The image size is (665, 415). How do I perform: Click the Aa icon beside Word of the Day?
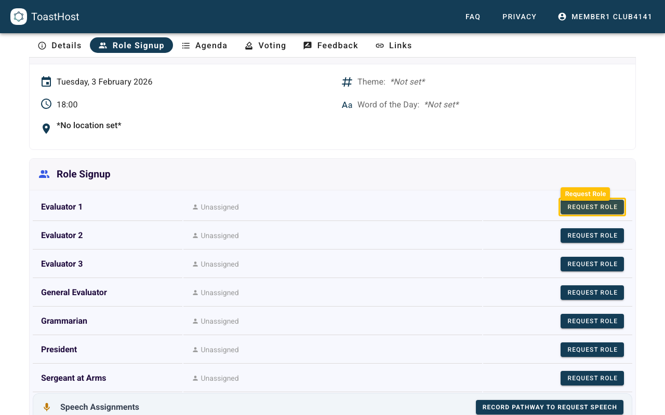tap(347, 104)
